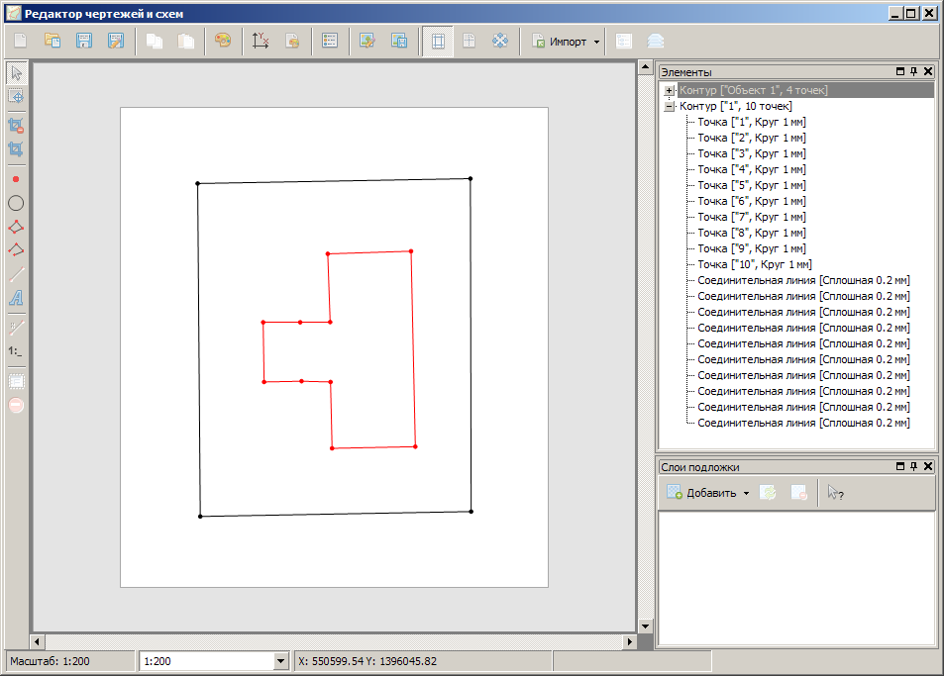Select the first Соединительная линия tree item
944x676 pixels.
802,280
